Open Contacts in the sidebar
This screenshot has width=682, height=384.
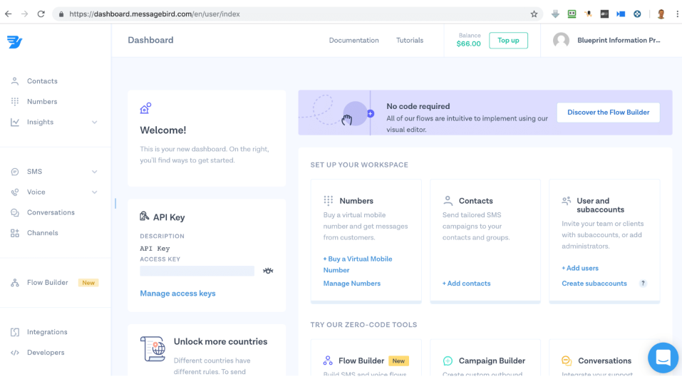pyautogui.click(x=42, y=81)
